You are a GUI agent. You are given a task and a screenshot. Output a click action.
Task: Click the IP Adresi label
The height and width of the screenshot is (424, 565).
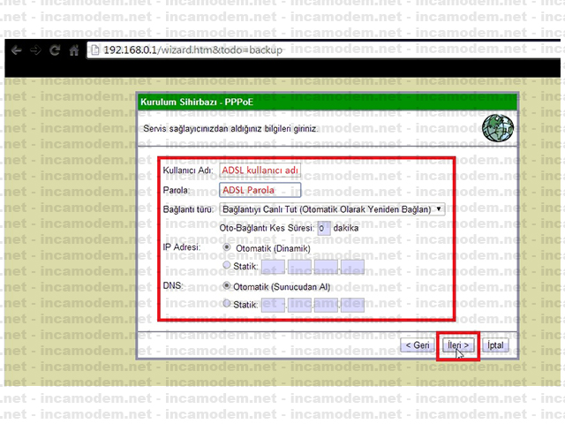[182, 247]
